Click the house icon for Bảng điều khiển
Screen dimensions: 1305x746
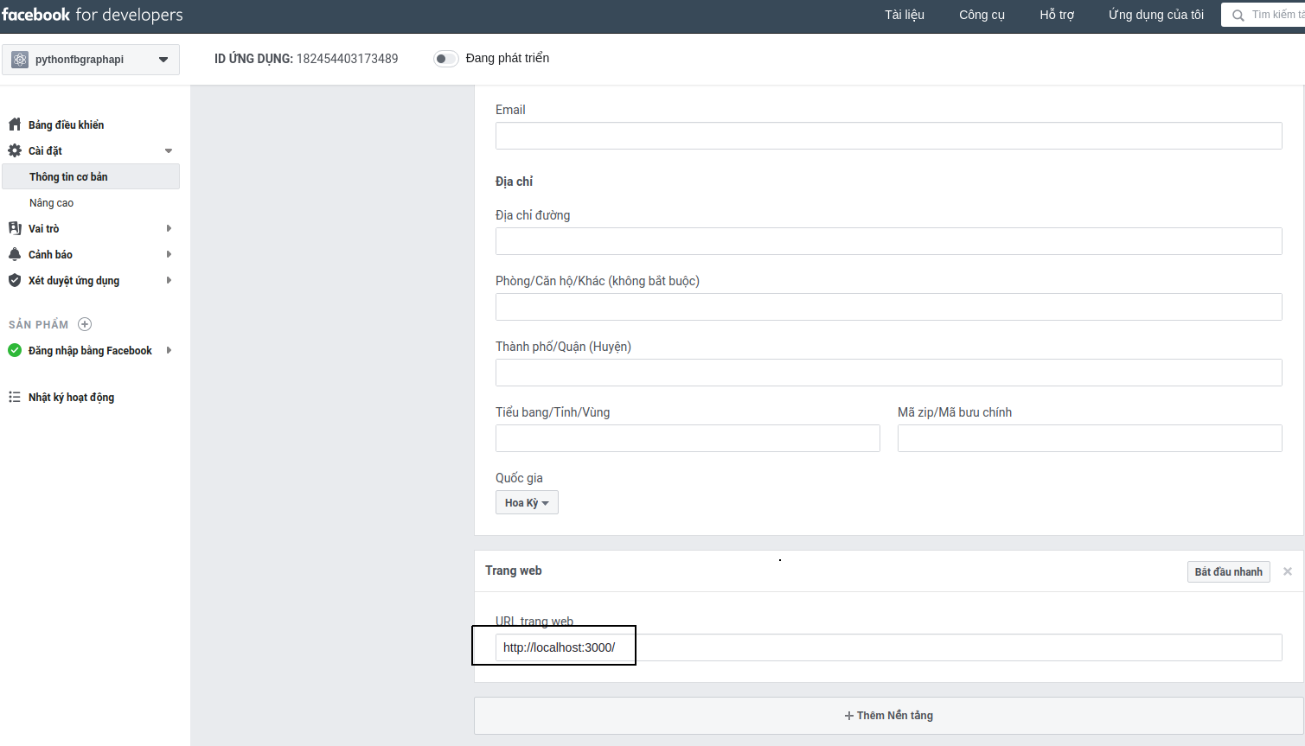click(15, 124)
